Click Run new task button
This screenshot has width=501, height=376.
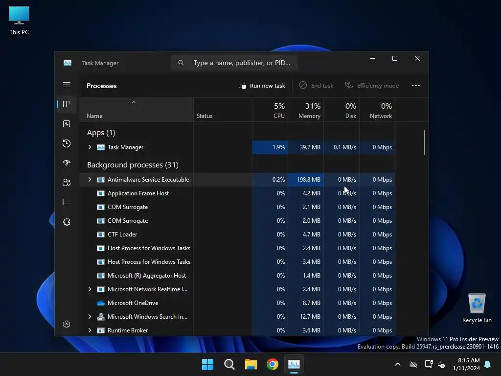coord(262,85)
